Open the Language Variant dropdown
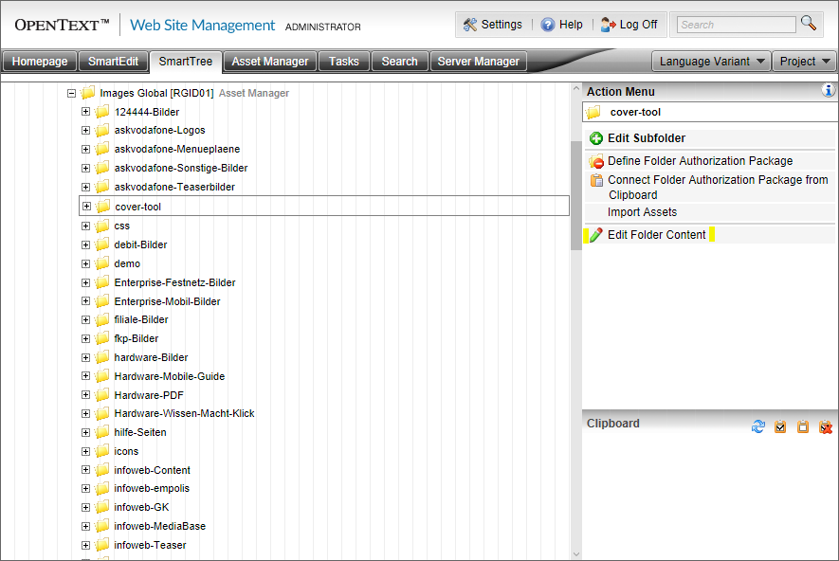This screenshot has width=839, height=561. 711,62
